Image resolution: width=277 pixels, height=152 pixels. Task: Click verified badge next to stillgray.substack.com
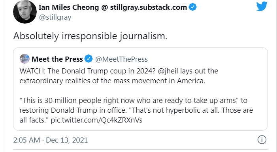192,7
